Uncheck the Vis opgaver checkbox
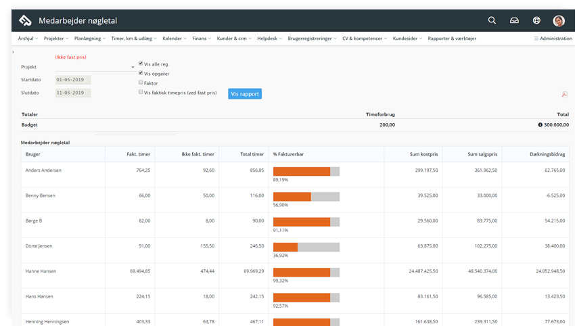Image resolution: width=575 pixels, height=326 pixels. pos(141,73)
